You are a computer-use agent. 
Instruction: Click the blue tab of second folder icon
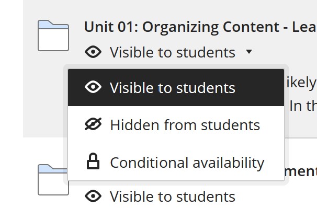coord(53,169)
